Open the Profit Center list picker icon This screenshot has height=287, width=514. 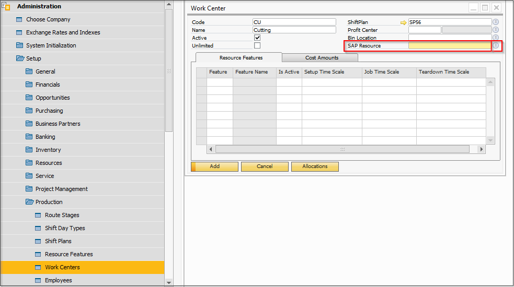pyautogui.click(x=496, y=30)
